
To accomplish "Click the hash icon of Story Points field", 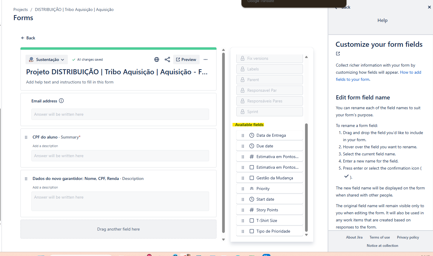I will click(252, 210).
